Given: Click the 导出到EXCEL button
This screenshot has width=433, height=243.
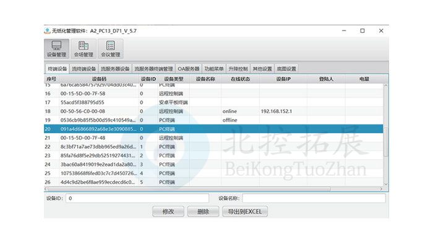Looking at the screenshot, I should (245, 212).
